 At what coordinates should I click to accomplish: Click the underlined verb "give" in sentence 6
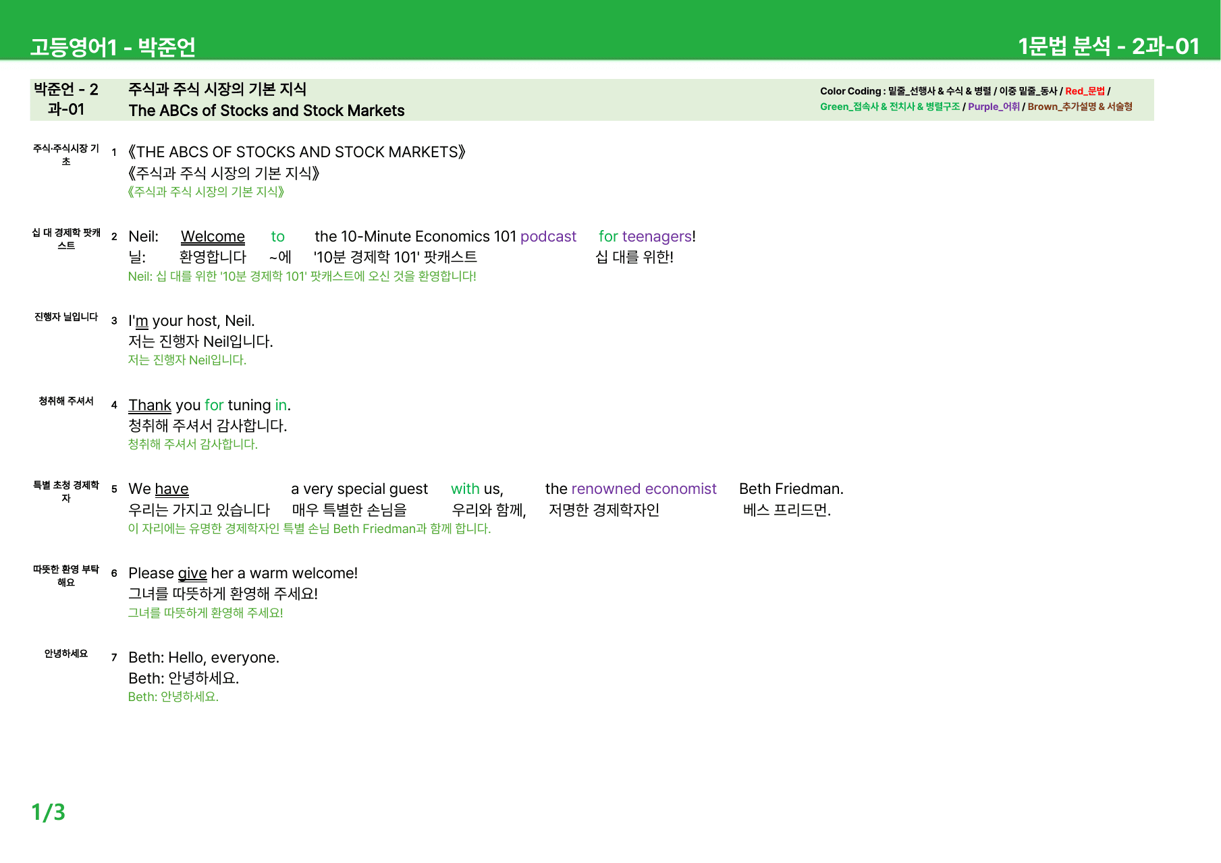tap(192, 574)
